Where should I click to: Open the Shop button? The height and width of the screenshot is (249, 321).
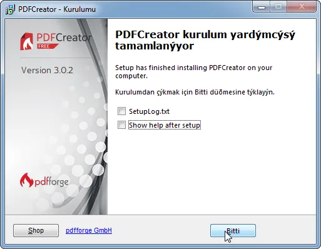point(36,231)
